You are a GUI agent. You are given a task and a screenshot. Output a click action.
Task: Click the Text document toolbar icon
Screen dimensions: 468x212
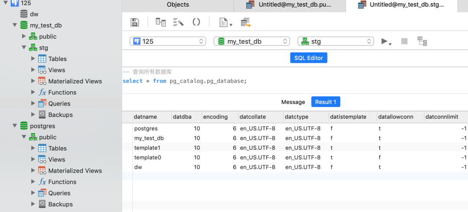(x=226, y=22)
